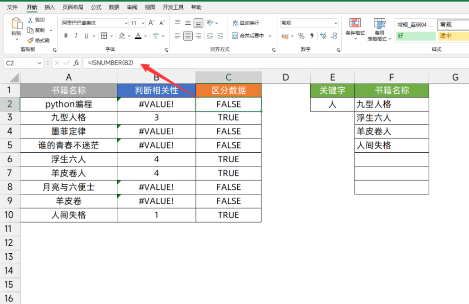The height and width of the screenshot is (304, 469).
Task: Select the 常规_案例04 cell style
Action: (x=415, y=25)
